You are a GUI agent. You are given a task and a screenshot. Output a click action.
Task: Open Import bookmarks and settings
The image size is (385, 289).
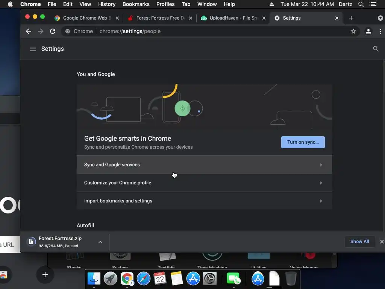click(204, 201)
